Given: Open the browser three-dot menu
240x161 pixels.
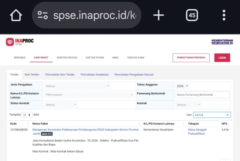Looking at the screenshot, I should (224, 15).
